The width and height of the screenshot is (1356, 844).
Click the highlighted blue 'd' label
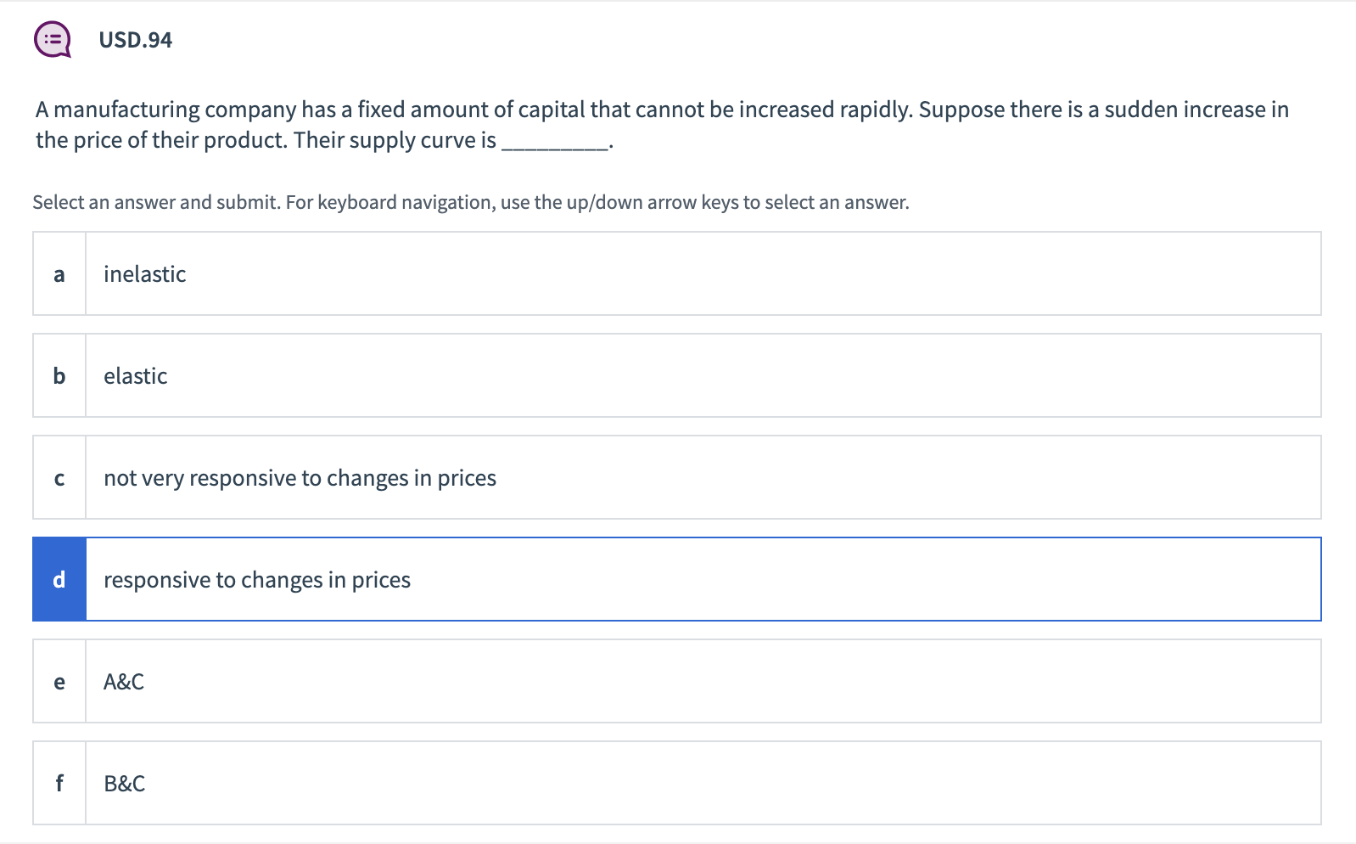59,579
